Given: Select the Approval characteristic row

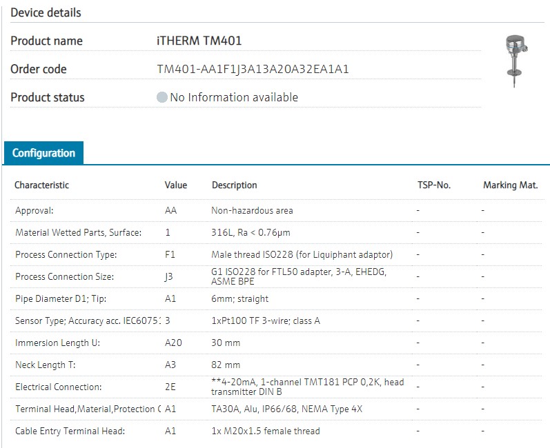Looking at the screenshot, I should [35, 211].
